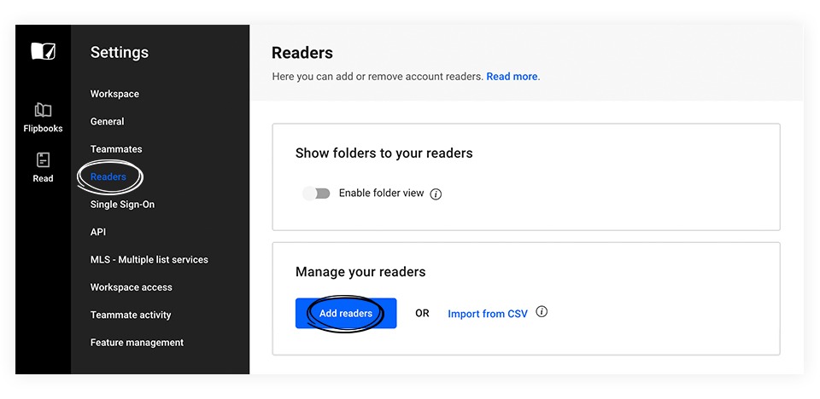Open Single Sign-On settings

(122, 205)
